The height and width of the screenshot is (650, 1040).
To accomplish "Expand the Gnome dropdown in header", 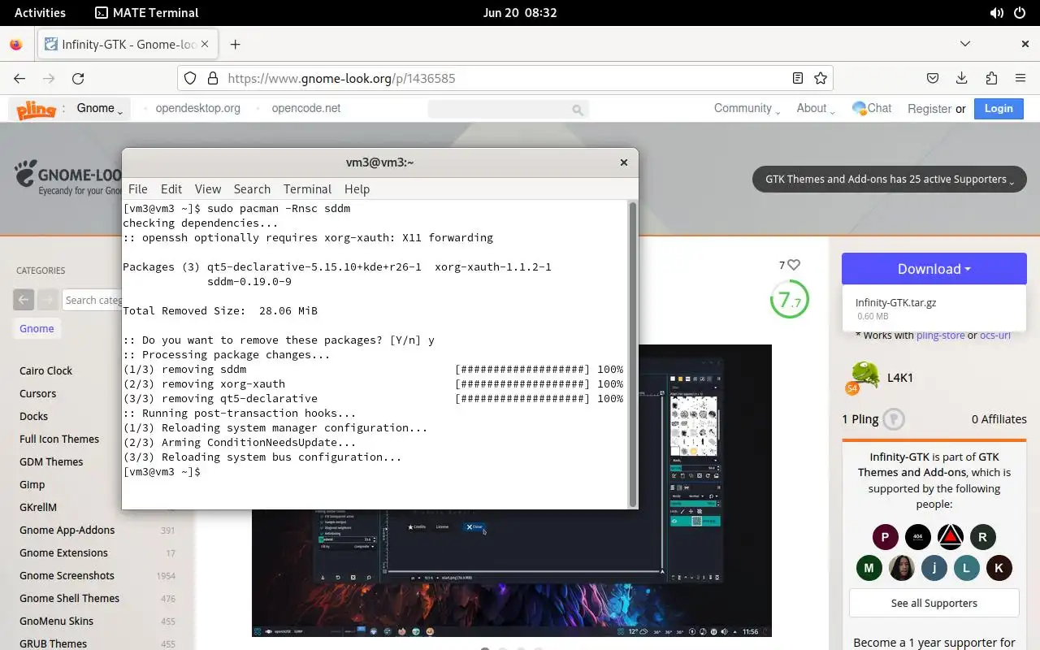I will 100,108.
